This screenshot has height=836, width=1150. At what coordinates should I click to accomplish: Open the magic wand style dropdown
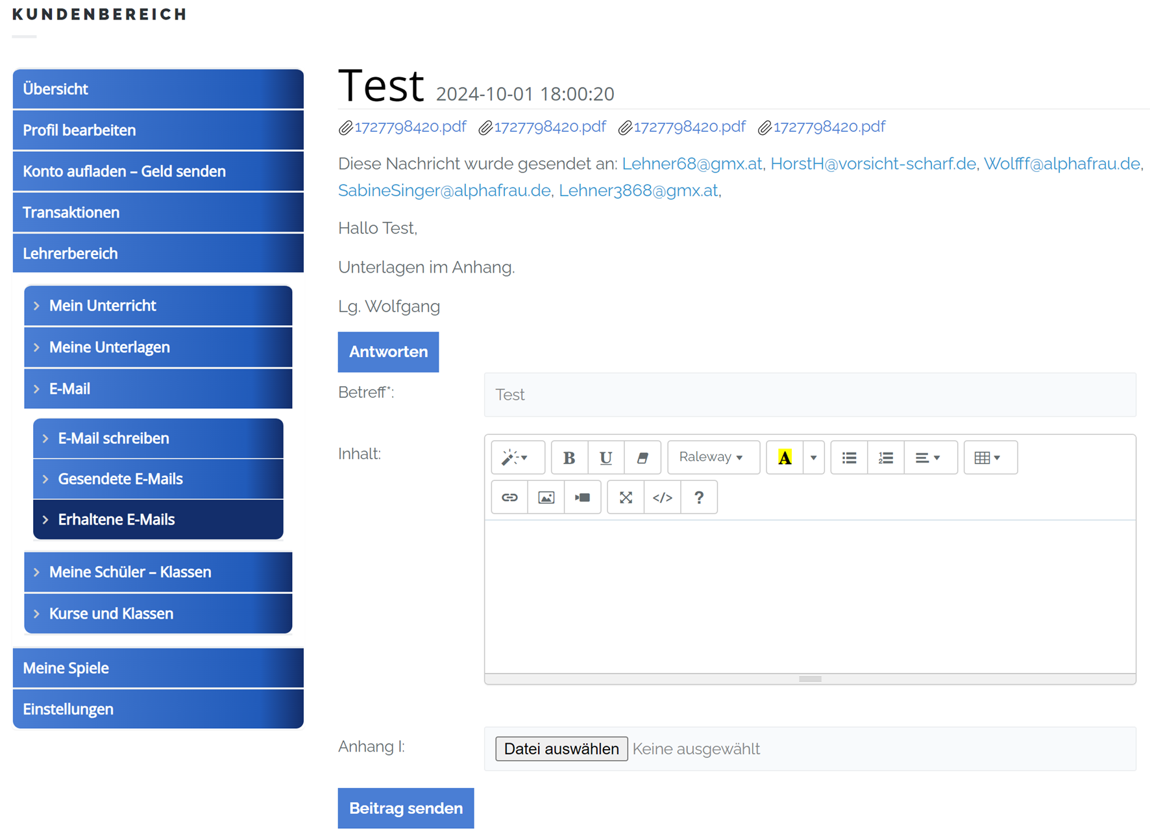(x=517, y=458)
